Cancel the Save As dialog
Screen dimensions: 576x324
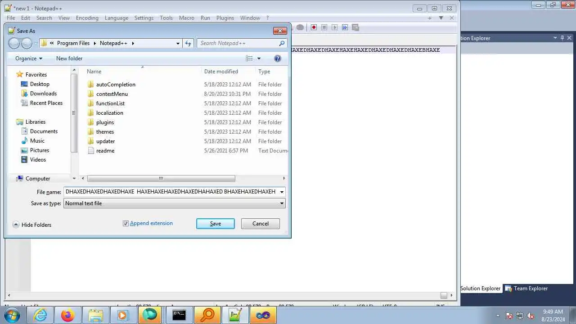(x=261, y=224)
